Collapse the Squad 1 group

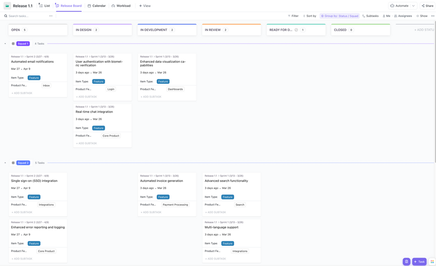pyautogui.click(x=5, y=43)
